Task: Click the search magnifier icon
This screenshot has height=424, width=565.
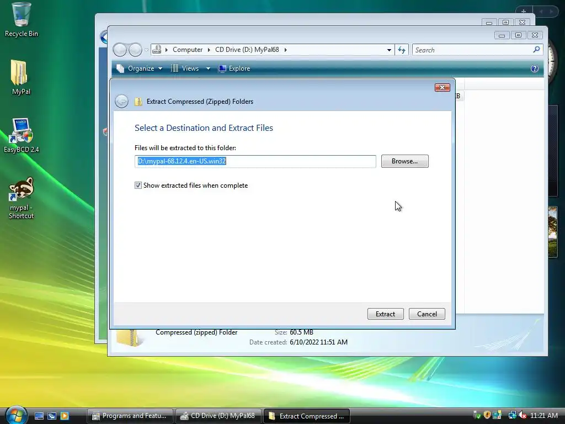Action: [x=536, y=49]
